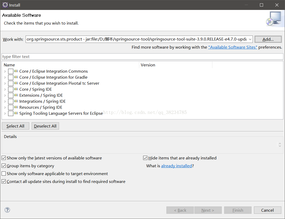Viewport: 285px width, 219px height.
Task: Click category icon of Core / Eclipse Integration for Gradle
Action: click(16, 77)
